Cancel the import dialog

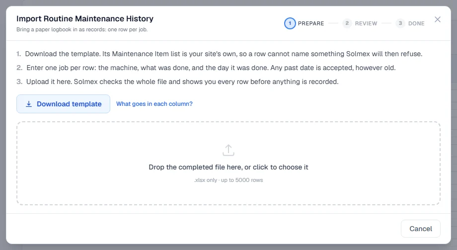click(421, 229)
